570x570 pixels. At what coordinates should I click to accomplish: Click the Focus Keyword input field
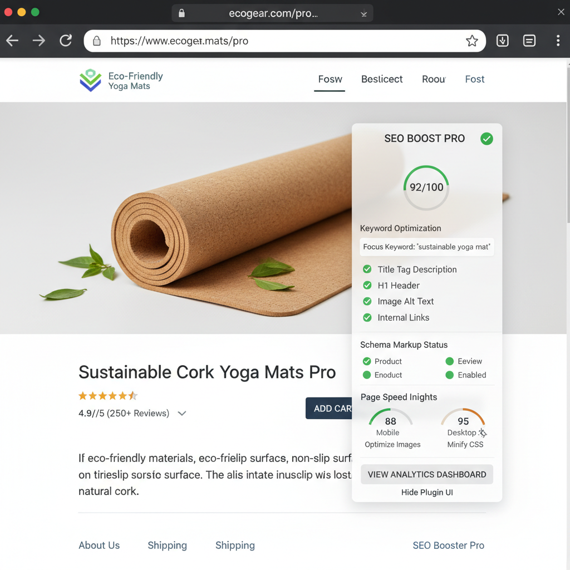point(427,247)
